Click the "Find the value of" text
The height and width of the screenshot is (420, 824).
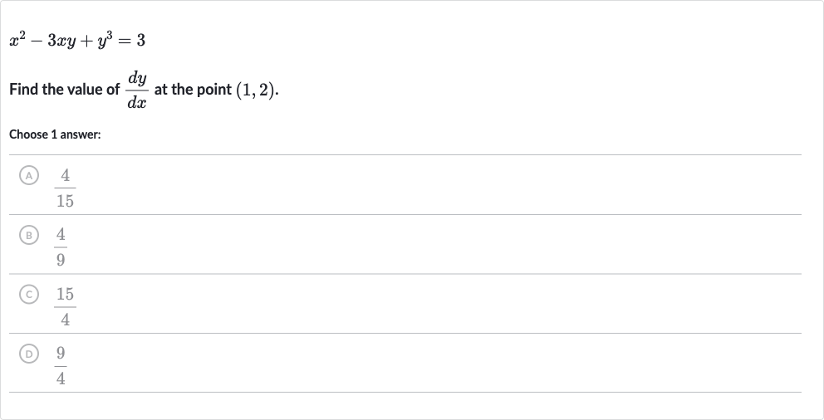[x=65, y=90]
